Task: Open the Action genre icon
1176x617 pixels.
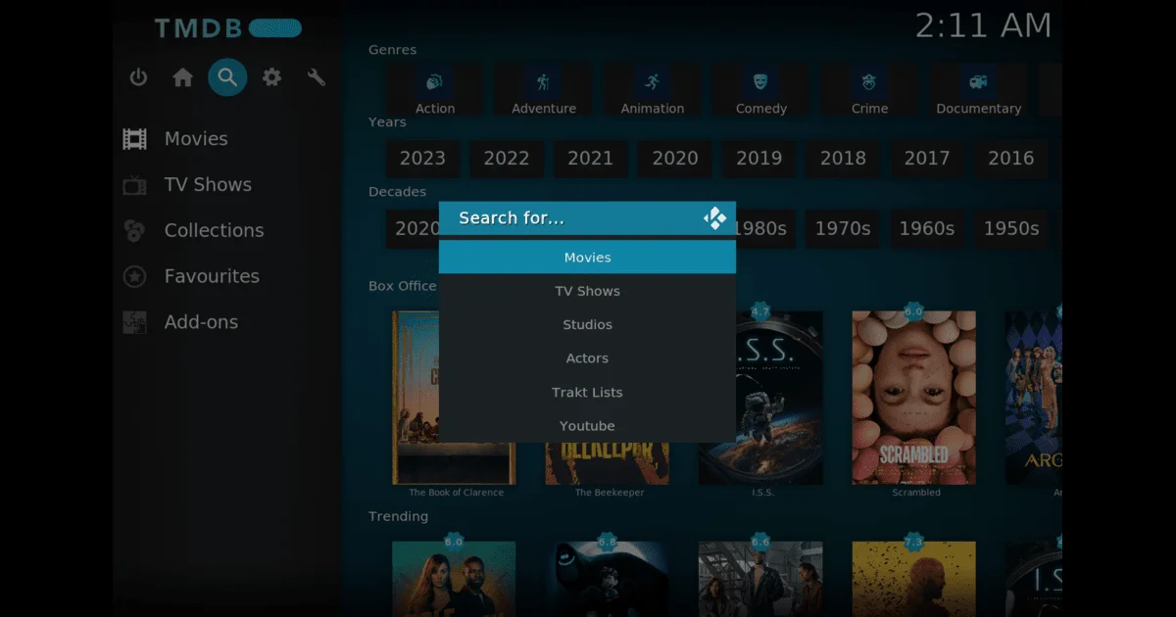Action: click(x=434, y=84)
